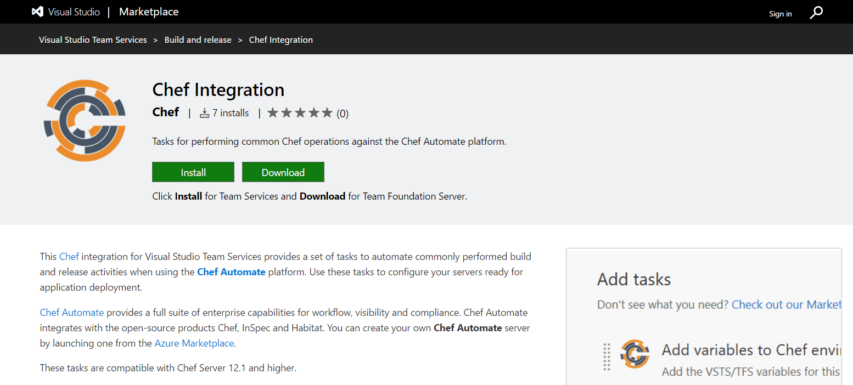The image size is (853, 385).
Task: Click the Chef Integration extension logo
Action: point(85,120)
